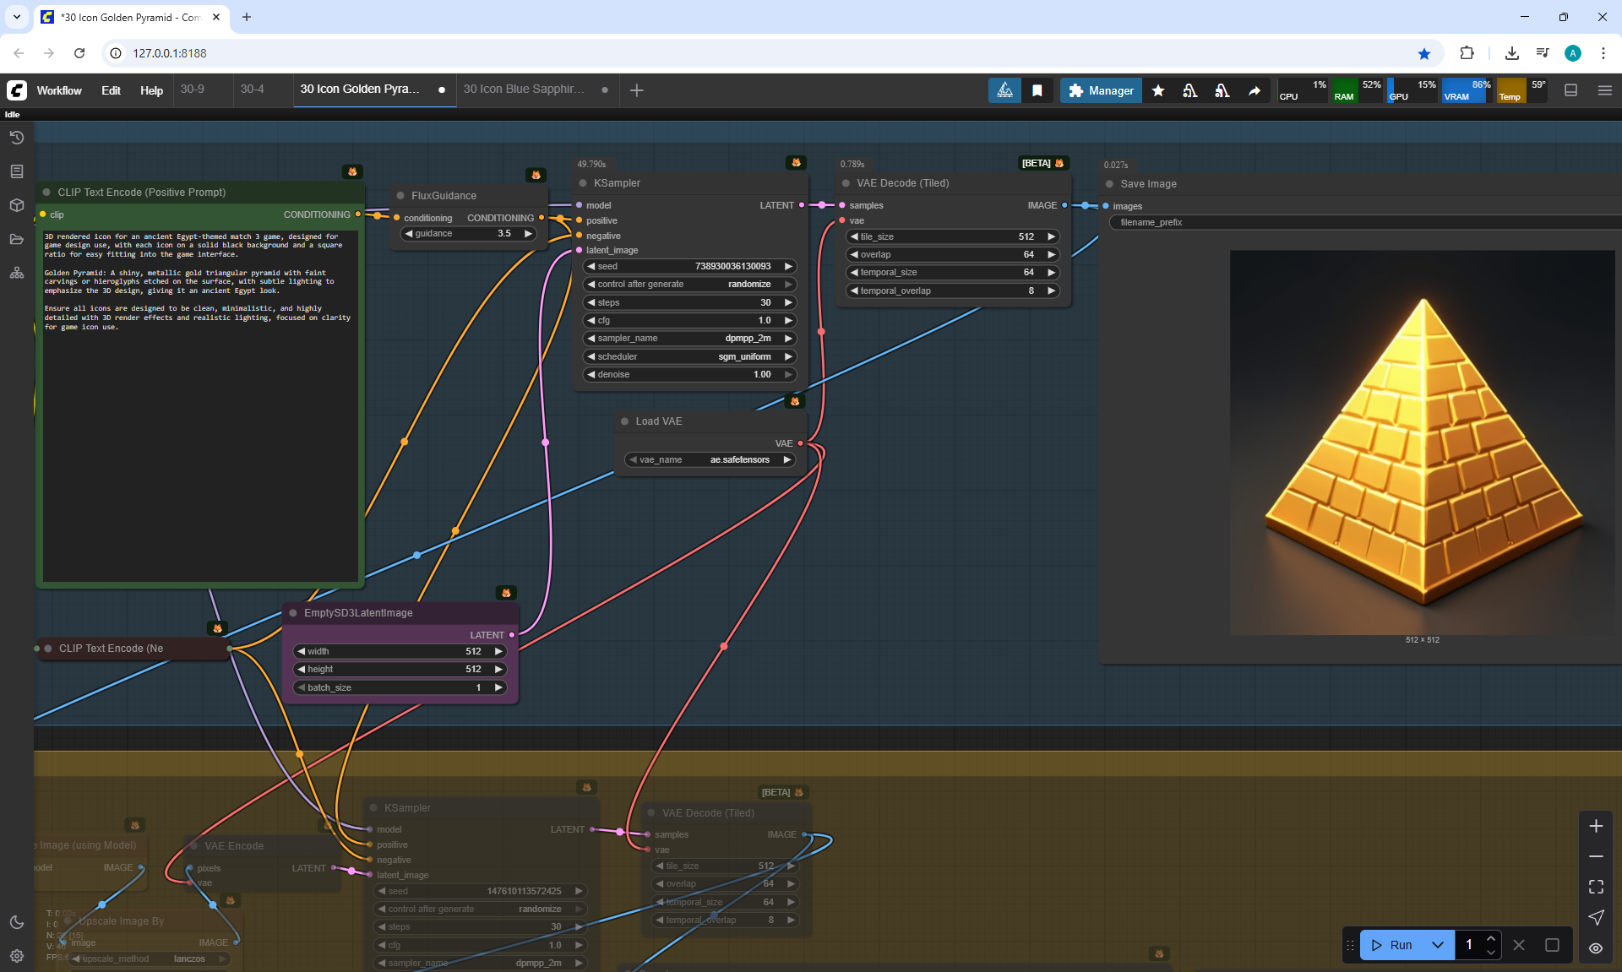The image size is (1622, 972).
Task: Open the Workflow menu
Action: pyautogui.click(x=59, y=90)
